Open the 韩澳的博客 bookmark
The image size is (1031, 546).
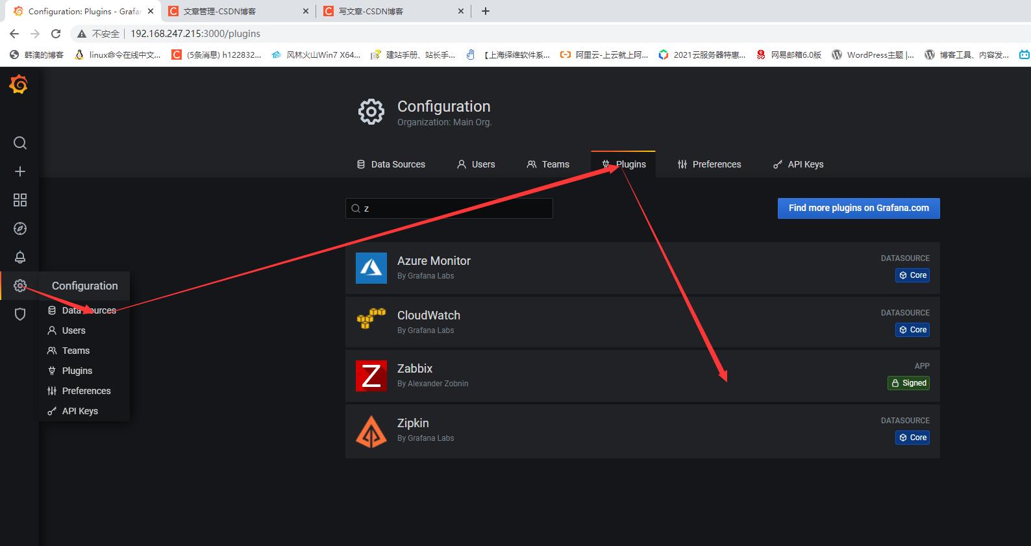coord(37,55)
